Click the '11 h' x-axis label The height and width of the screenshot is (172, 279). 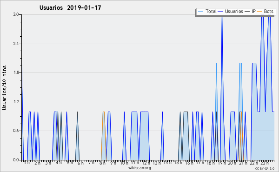pyautogui.click(x=135, y=163)
